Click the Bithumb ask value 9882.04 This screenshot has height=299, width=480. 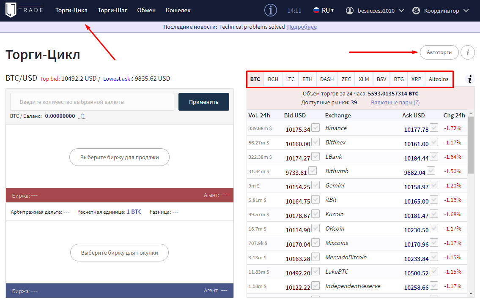point(414,172)
